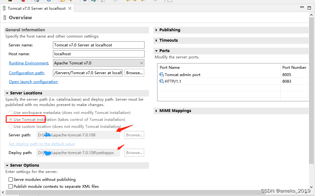Click the HTTP/1.1 port row icon
Screen dimensions: 315x196
[162, 81]
